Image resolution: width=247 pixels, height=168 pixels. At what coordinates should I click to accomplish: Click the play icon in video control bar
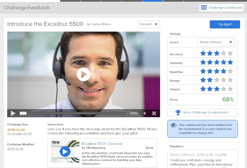13,113
